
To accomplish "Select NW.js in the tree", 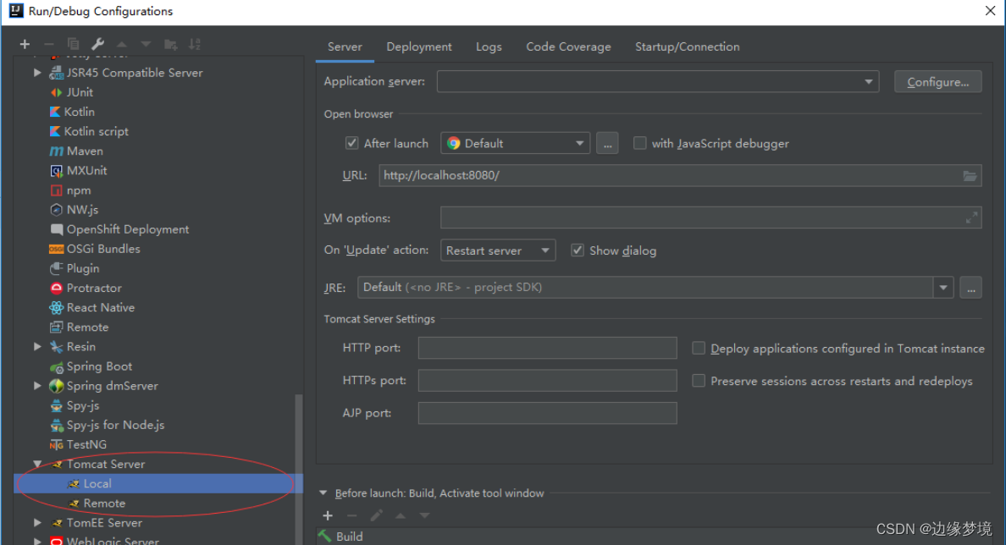I will coord(82,210).
